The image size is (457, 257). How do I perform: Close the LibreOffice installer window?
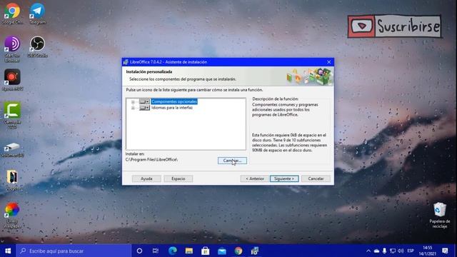click(328, 62)
